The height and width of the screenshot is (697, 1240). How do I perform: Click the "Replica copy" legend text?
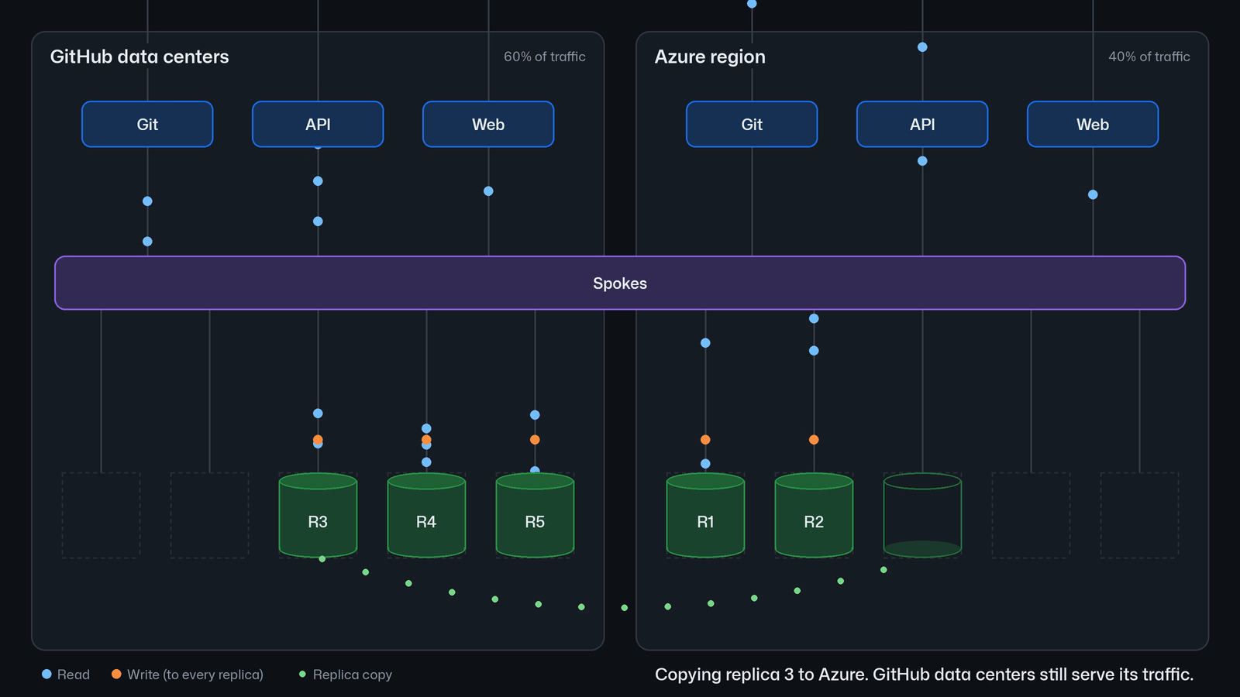pos(353,675)
